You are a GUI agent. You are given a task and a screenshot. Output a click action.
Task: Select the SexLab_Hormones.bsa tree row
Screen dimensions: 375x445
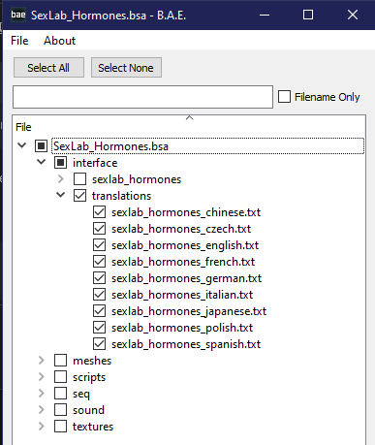tap(207, 146)
